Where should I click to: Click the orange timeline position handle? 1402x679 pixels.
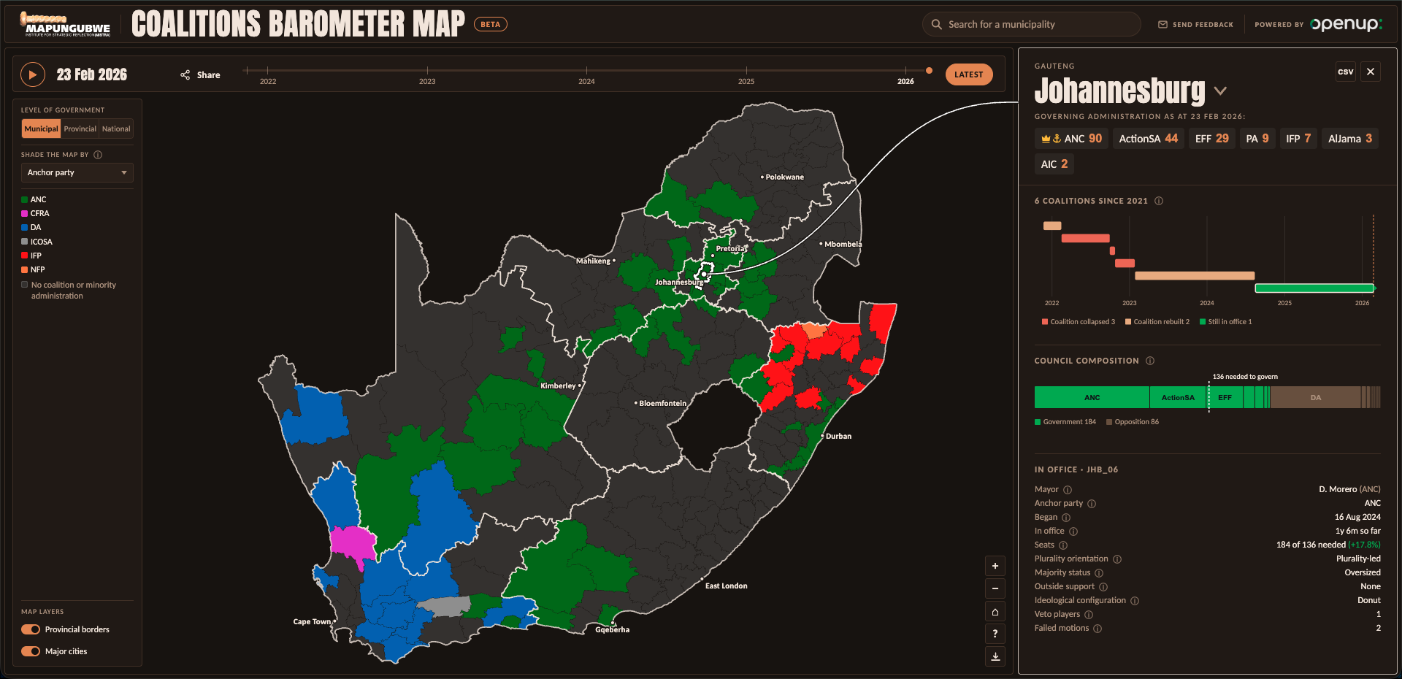[x=929, y=71]
